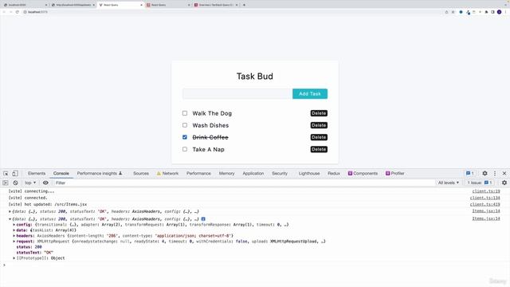
Task: Open the Application tab
Action: (253, 174)
